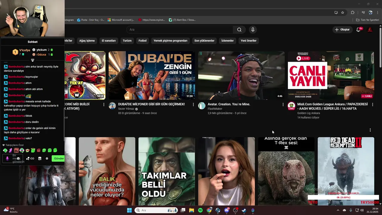Click the Chrome icon on the taskbar
This screenshot has width=382, height=215.
[x=209, y=210]
